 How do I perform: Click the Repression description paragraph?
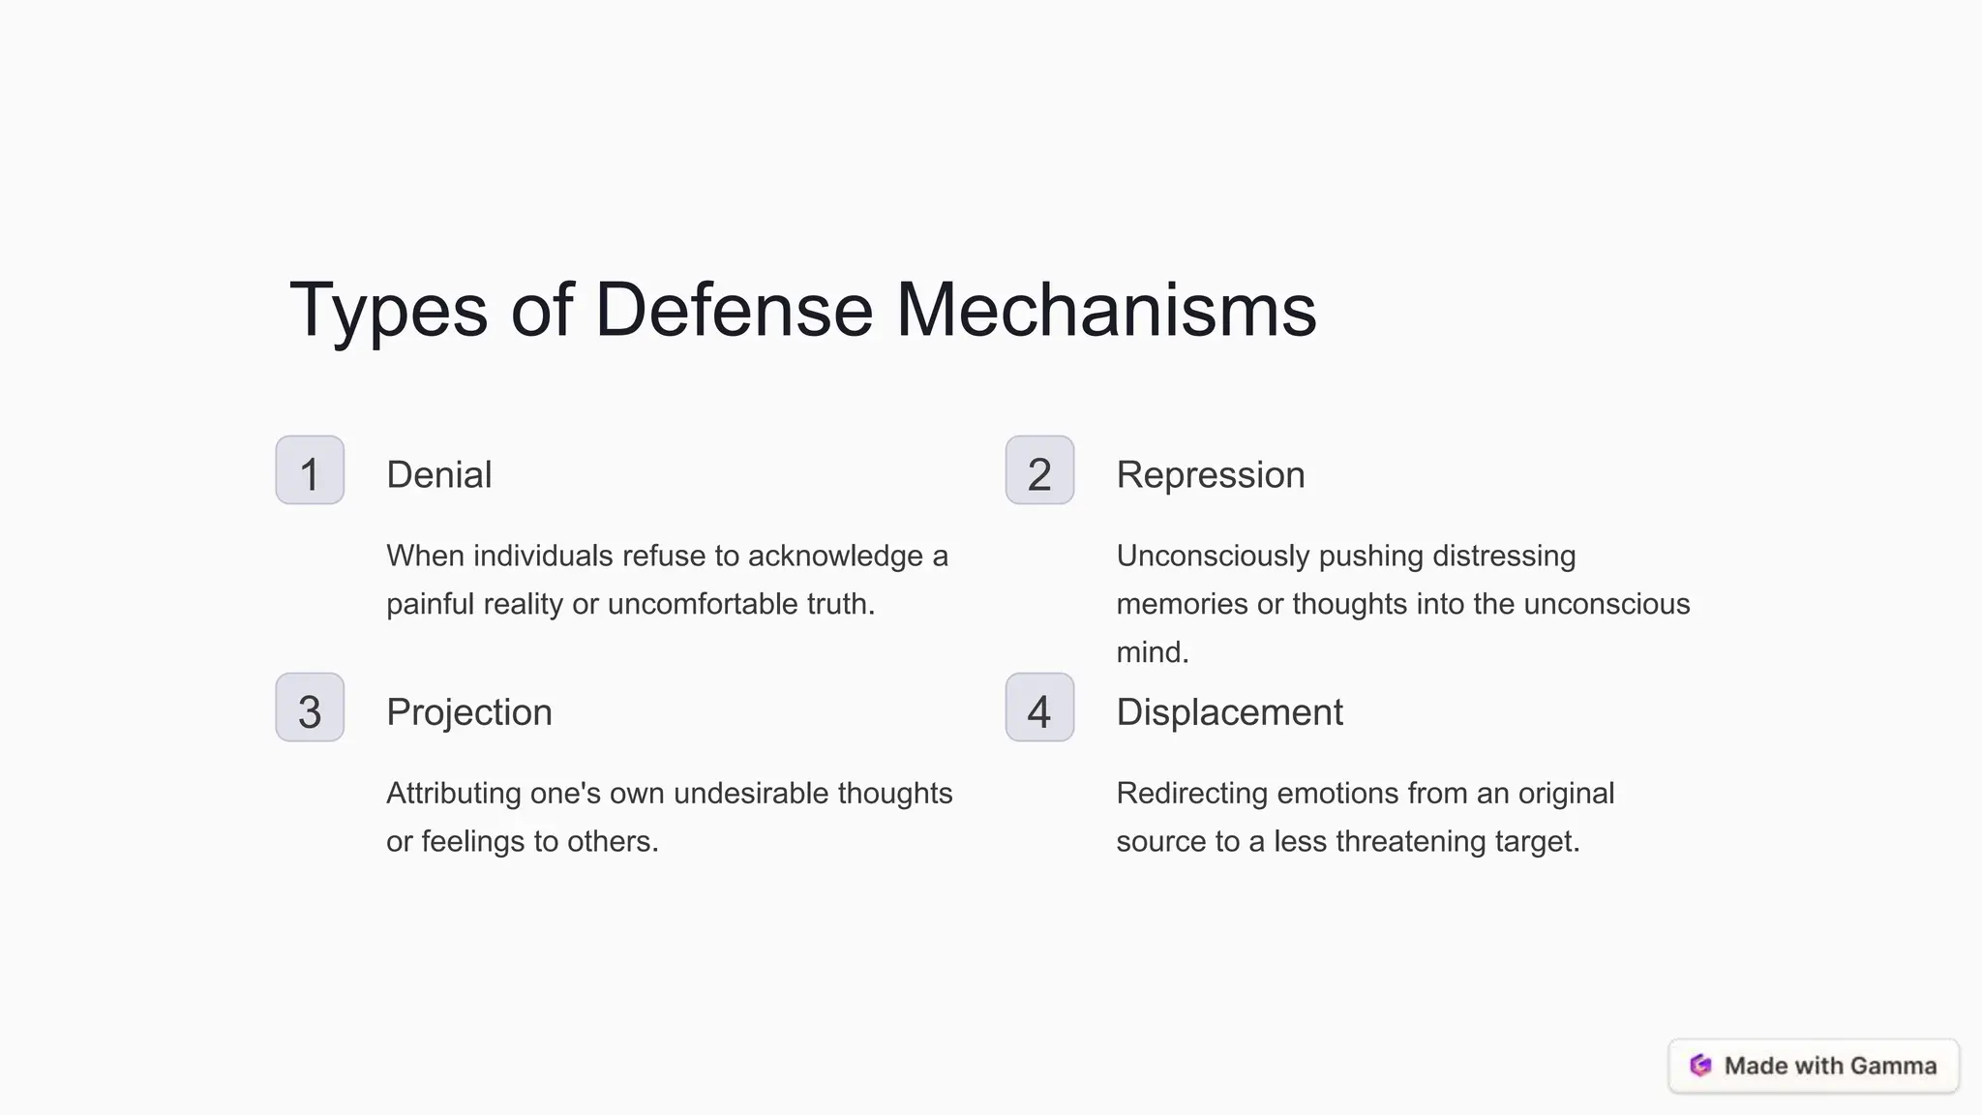click(1402, 604)
